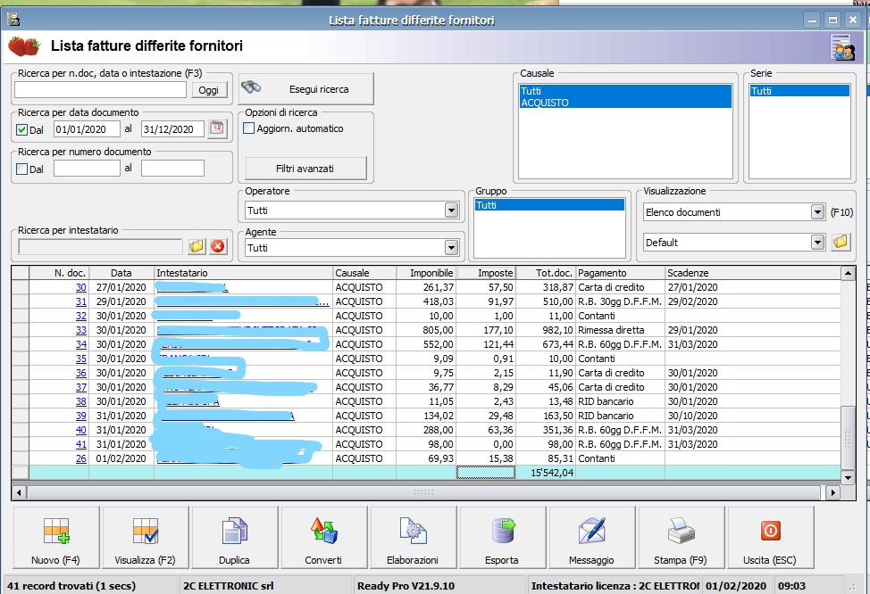Image resolution: width=870 pixels, height=594 pixels.
Task: Sort by the Imponibile column header
Action: [x=425, y=273]
